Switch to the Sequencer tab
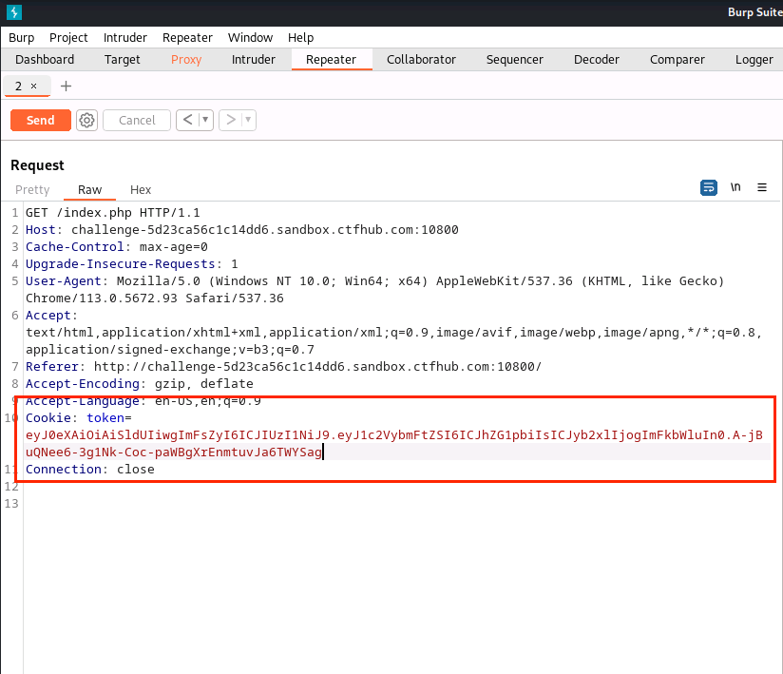The width and height of the screenshot is (783, 674). pos(514,60)
